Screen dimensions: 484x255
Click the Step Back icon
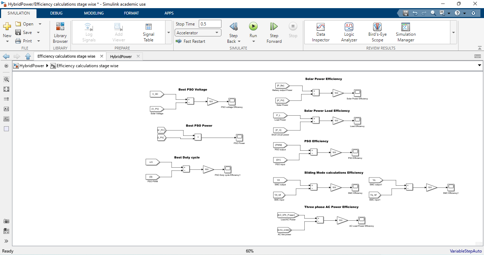click(x=233, y=27)
